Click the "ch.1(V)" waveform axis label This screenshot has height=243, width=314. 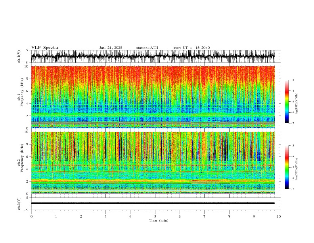(19, 56)
